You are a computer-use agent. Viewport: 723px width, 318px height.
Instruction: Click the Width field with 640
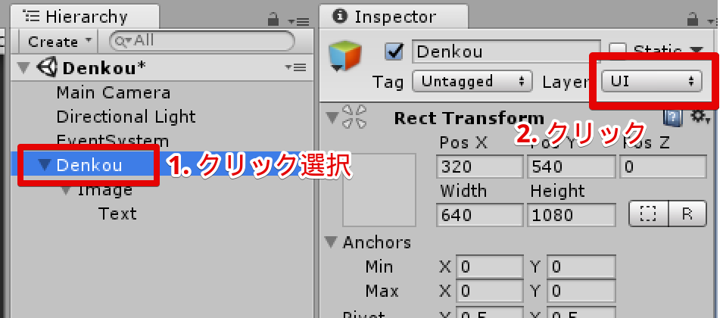479,215
